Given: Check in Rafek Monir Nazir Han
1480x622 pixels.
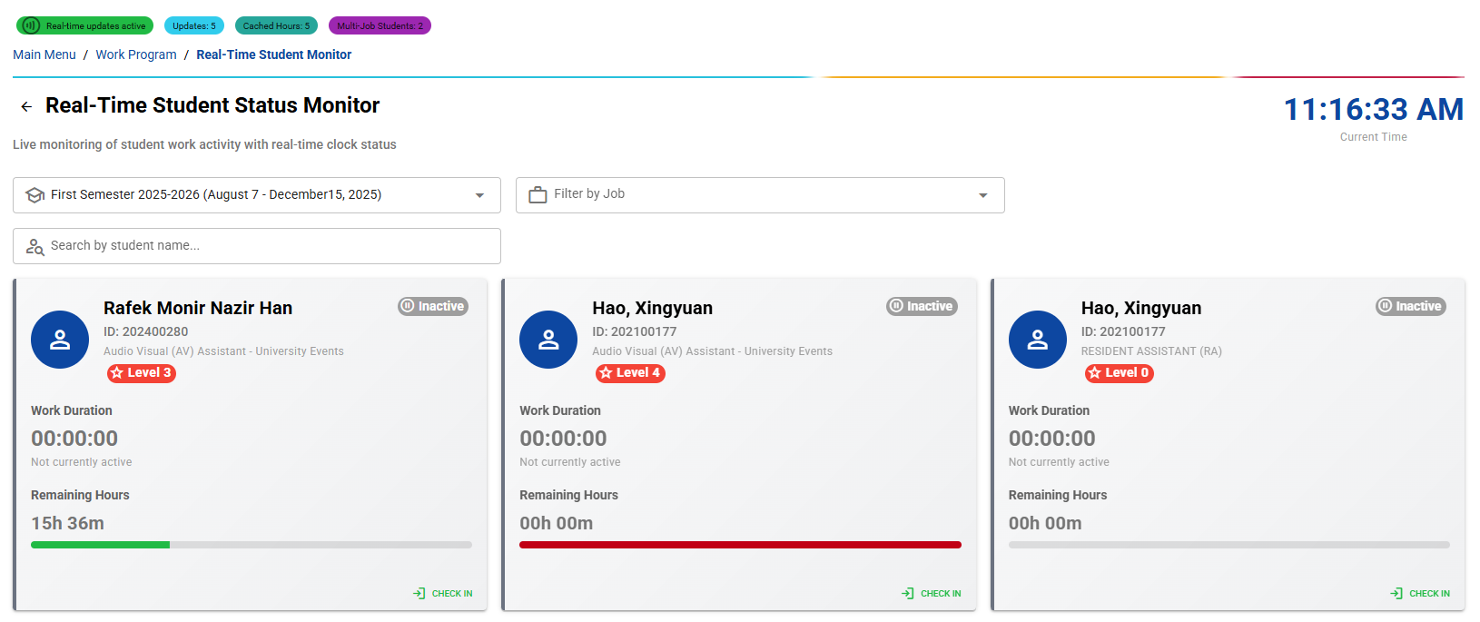Looking at the screenshot, I should click(x=443, y=593).
